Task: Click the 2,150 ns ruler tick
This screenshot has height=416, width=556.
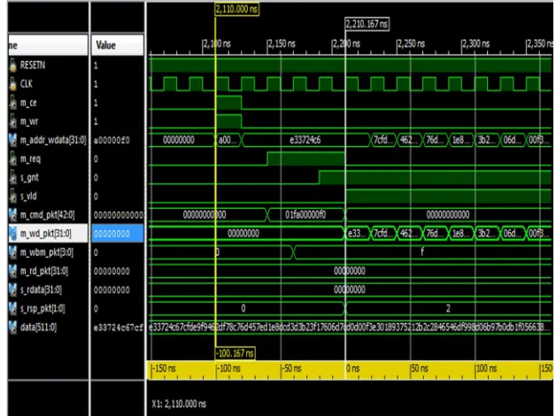Action: [282, 44]
